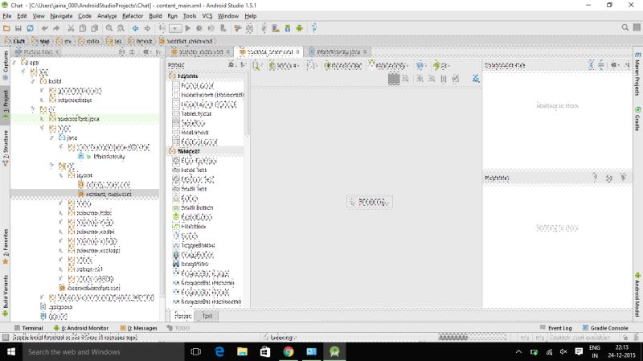The image size is (643, 361).
Task: Open the Project Files view dropdown
Action: (x=37, y=52)
